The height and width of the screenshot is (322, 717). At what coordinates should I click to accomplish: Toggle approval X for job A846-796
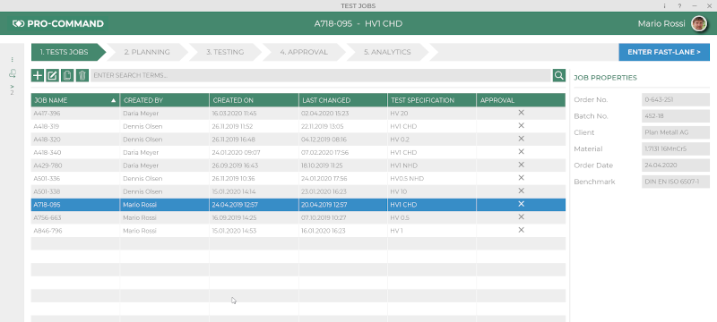point(521,231)
